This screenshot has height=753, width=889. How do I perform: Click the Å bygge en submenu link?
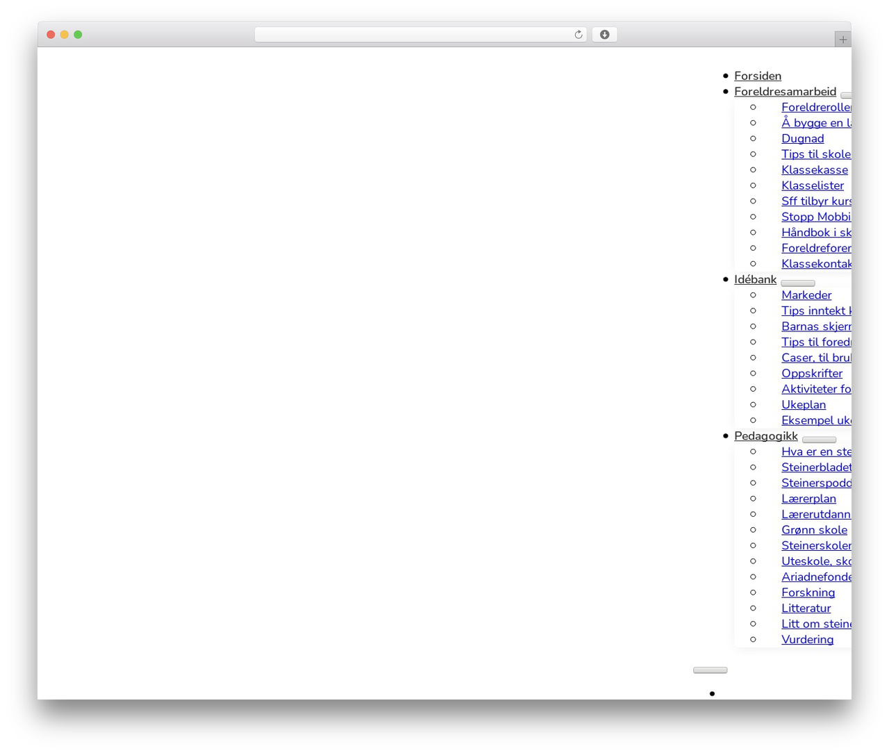click(816, 123)
